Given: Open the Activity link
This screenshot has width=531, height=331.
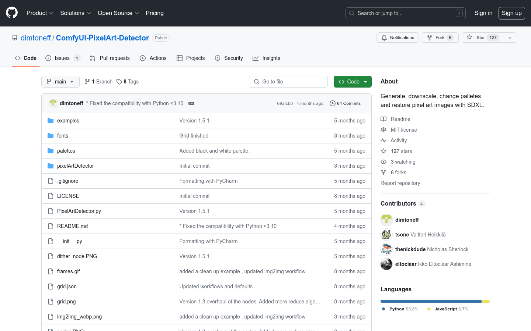Looking at the screenshot, I should 394,140.
